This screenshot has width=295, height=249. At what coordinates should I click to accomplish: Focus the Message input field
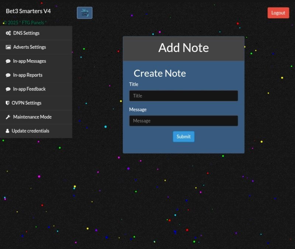[183, 121]
